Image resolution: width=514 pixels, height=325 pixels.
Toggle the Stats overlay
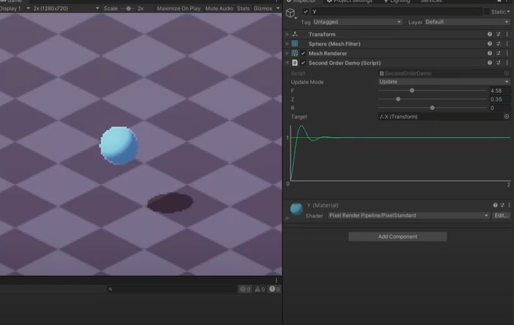(x=243, y=8)
